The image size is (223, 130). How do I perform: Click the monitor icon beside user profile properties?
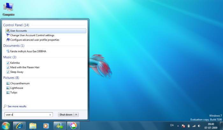click(8, 40)
